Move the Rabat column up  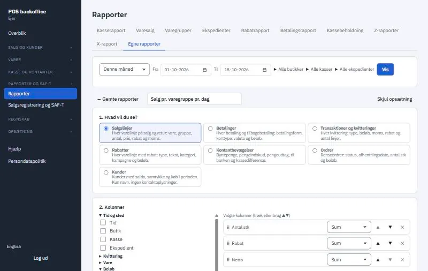378,243
